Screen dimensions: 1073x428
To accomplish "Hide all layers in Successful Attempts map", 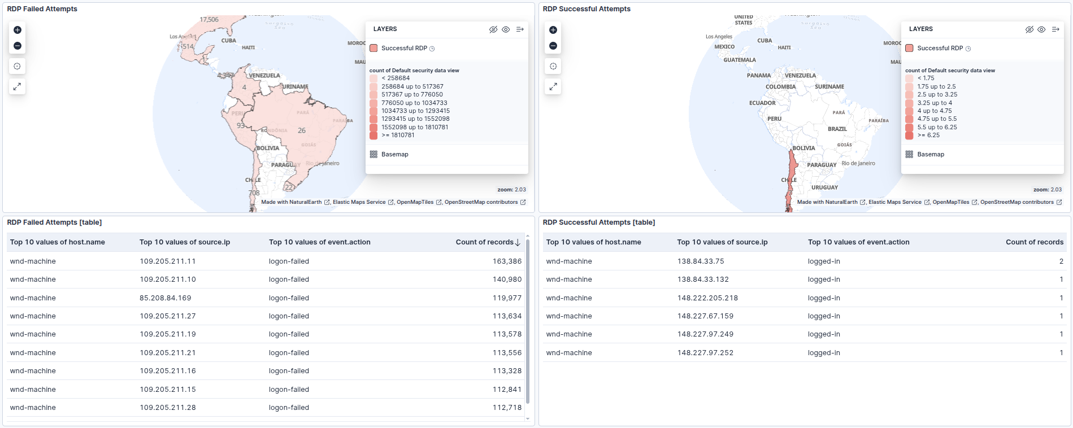I will pos(1029,29).
